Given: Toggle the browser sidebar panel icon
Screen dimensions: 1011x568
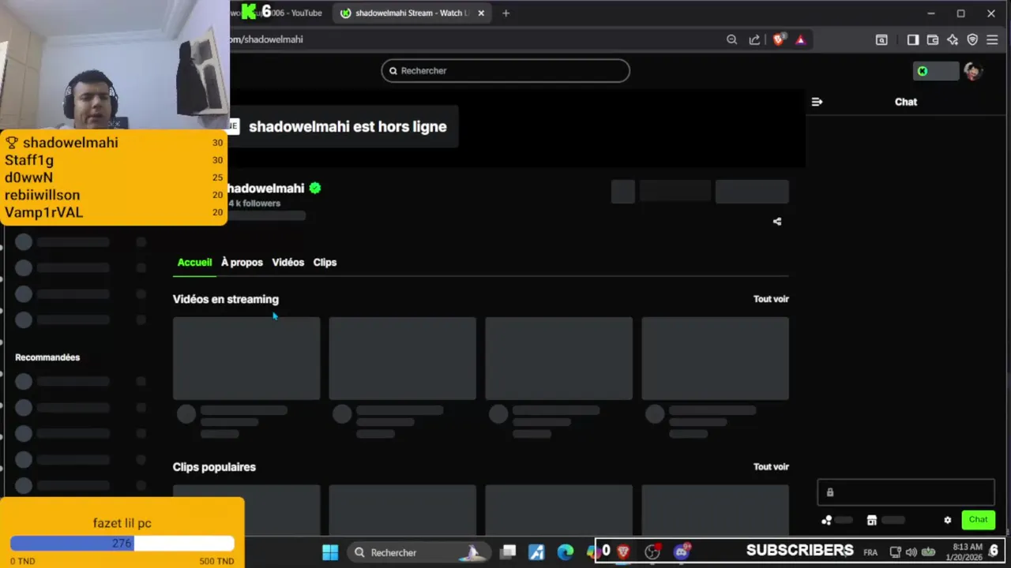Looking at the screenshot, I should point(913,39).
